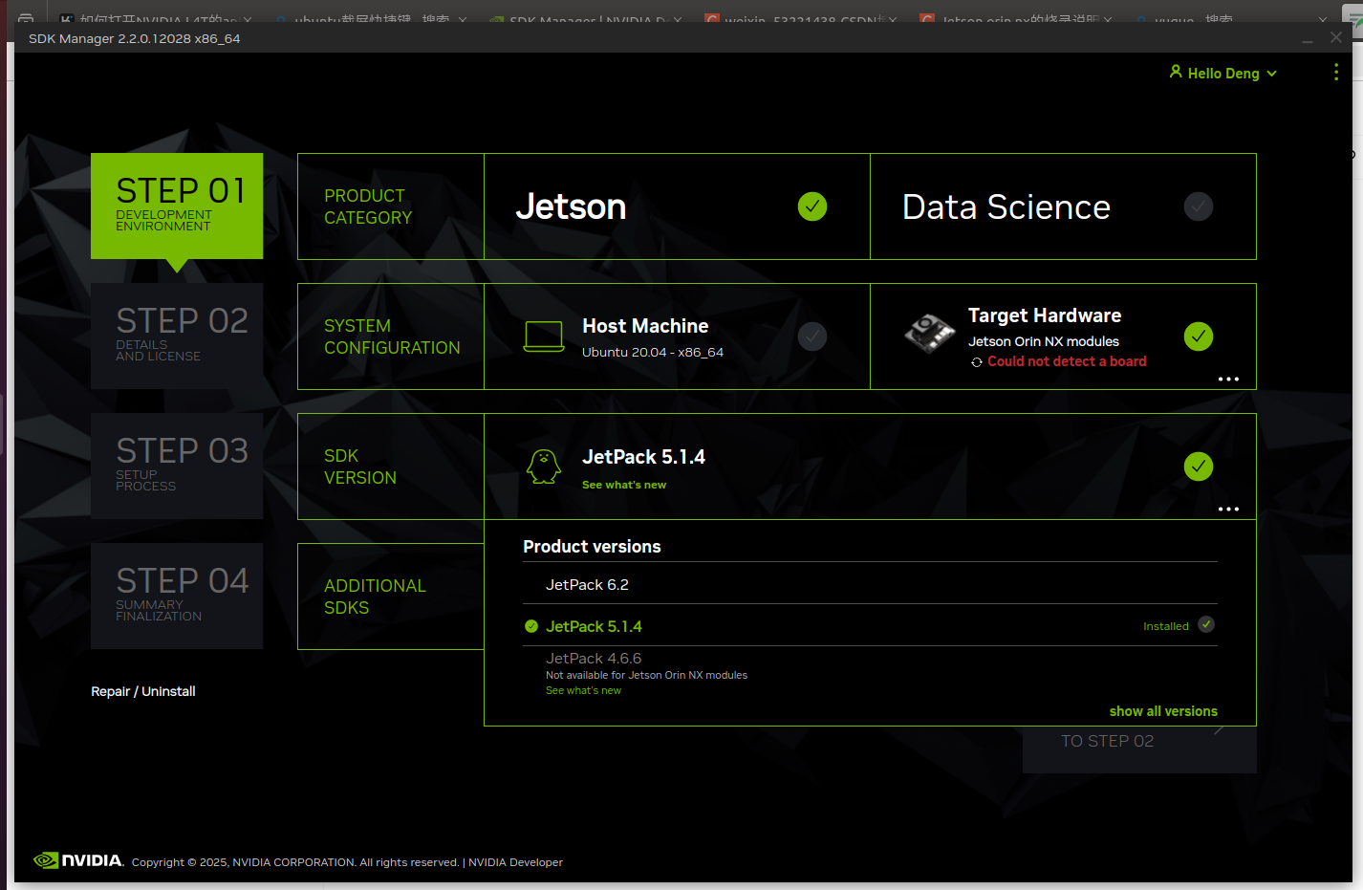Go to STEP 03 Setup Process
This screenshot has width=1363, height=890.
tap(177, 466)
